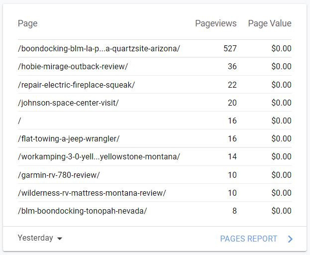
Task: Click the 527 pageviews value
Action: pyautogui.click(x=230, y=48)
